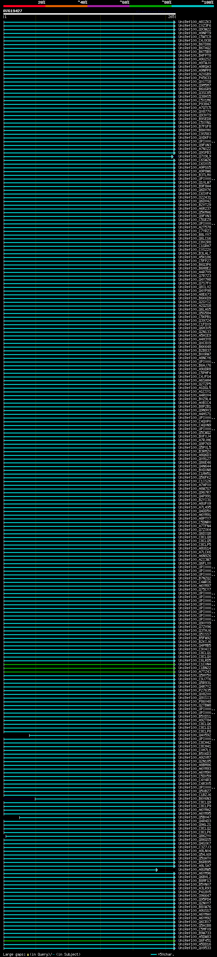217x957 pixels.
Task: Select the label UniRef100_Q9M5M7
Action: pyautogui.click(x=195, y=86)
